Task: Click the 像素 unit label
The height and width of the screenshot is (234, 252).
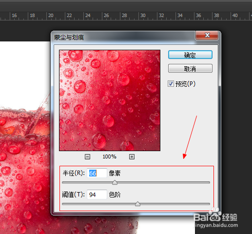Action: click(115, 173)
